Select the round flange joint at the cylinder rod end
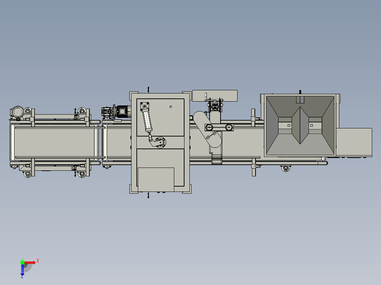 click(160, 142)
